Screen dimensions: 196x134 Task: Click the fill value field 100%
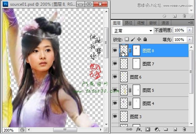[180, 40]
